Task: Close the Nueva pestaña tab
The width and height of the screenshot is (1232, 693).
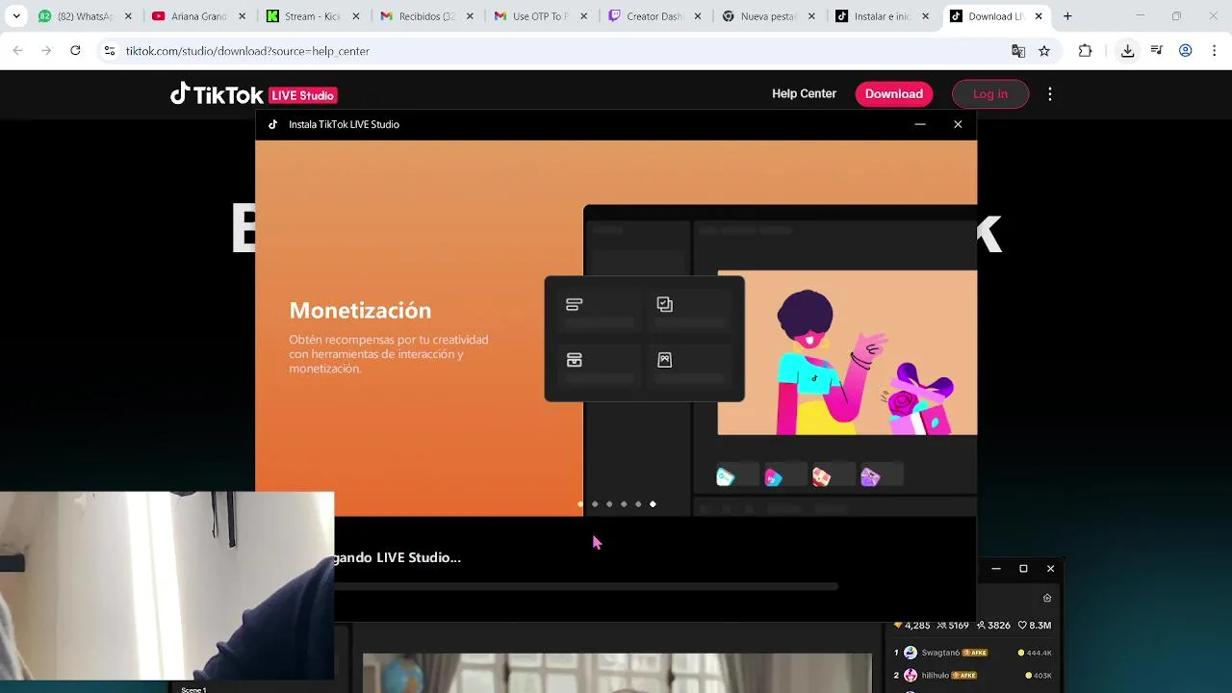Action: click(811, 16)
